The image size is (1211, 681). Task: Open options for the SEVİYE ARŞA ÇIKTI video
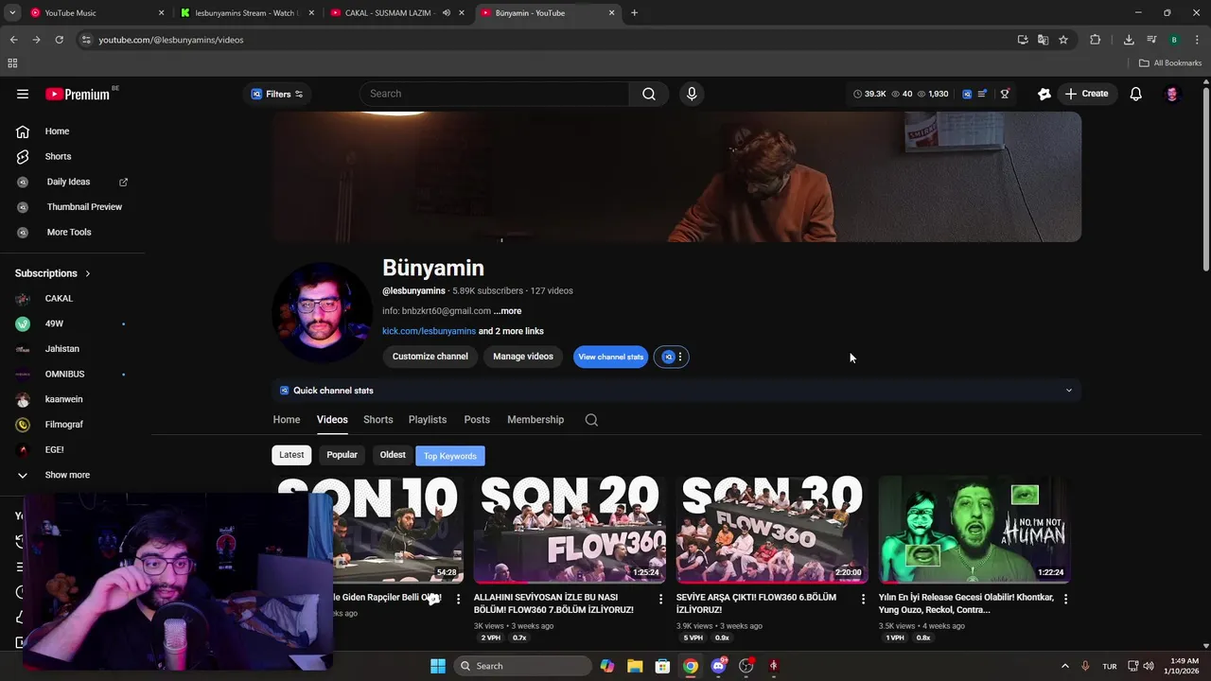pos(863,599)
